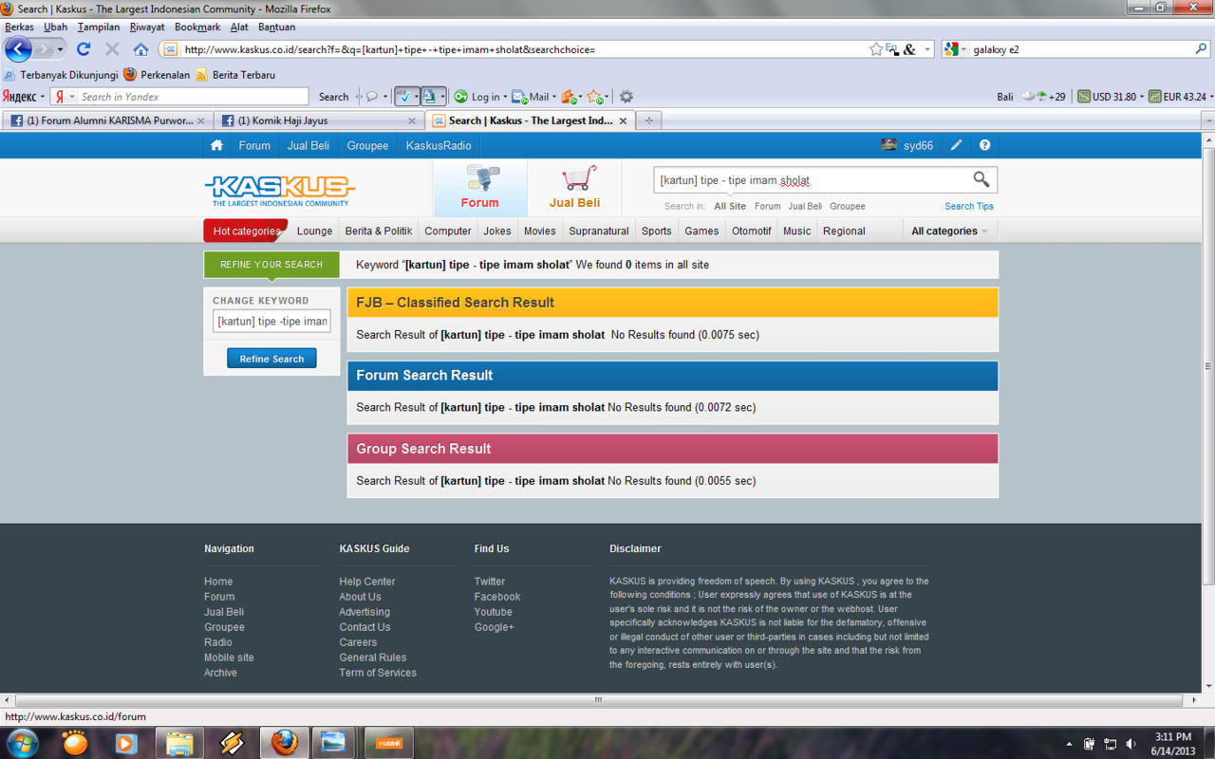Open the Search Tips link

pos(969,206)
